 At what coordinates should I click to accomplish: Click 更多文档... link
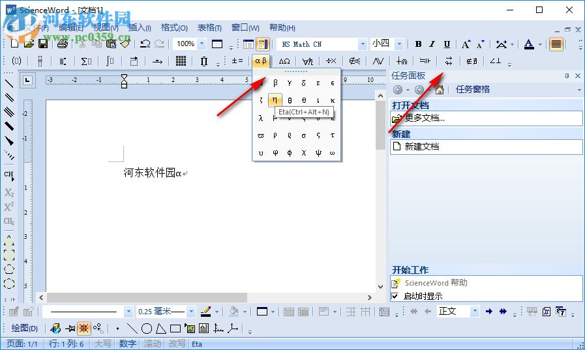(x=425, y=118)
